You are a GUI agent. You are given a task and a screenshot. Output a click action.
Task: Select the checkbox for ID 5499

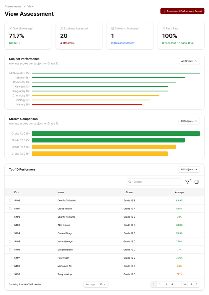click(x=10, y=274)
